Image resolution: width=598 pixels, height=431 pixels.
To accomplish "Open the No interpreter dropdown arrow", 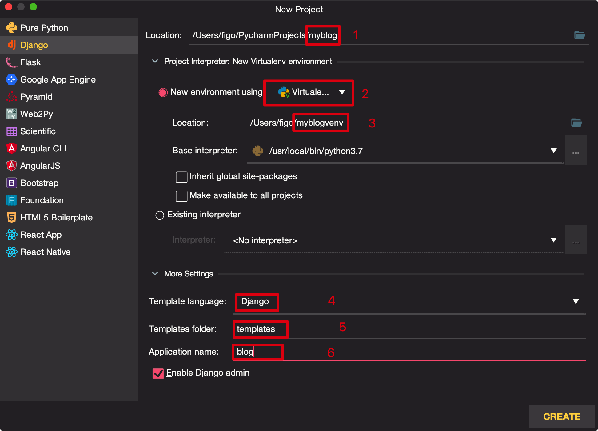I will coord(554,240).
